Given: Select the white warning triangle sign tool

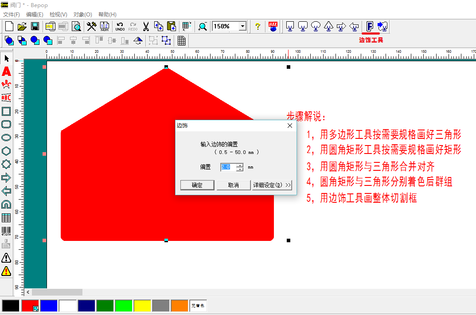Looking at the screenshot, I should (6, 258).
